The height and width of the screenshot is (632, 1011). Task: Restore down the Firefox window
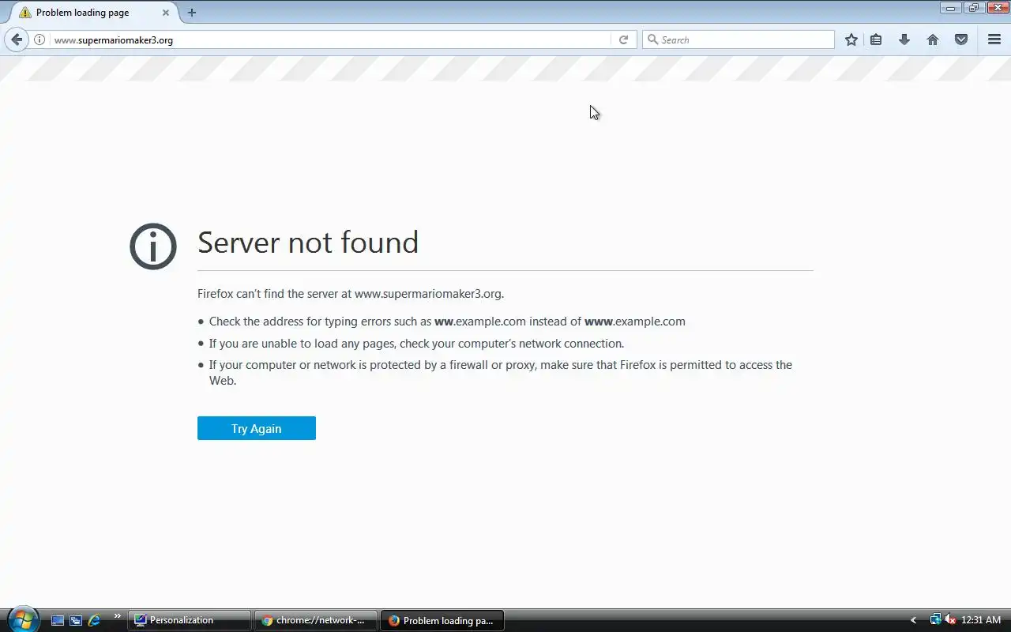(973, 8)
